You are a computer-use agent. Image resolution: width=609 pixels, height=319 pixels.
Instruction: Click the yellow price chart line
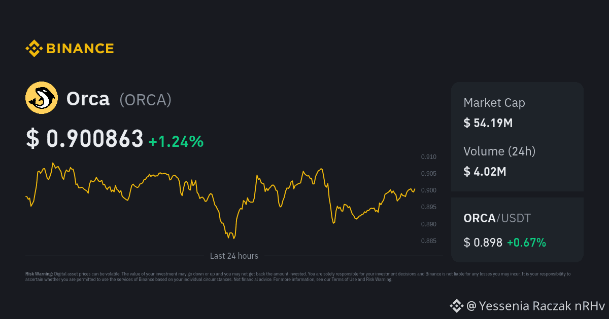220,201
